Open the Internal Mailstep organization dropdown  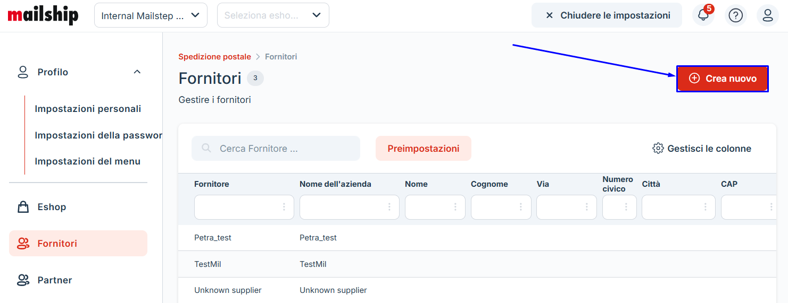click(151, 15)
